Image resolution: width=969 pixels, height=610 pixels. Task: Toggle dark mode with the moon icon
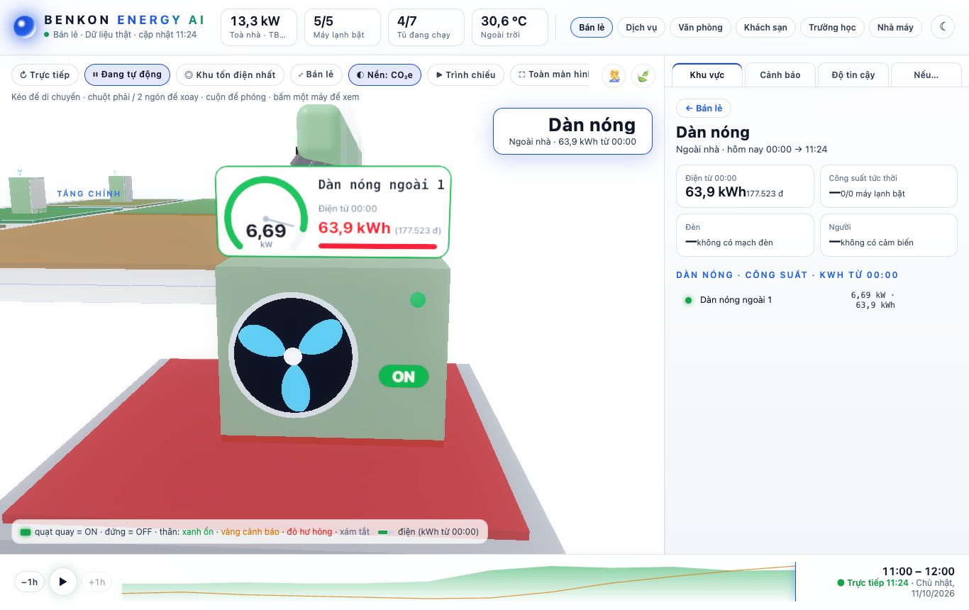pyautogui.click(x=943, y=28)
